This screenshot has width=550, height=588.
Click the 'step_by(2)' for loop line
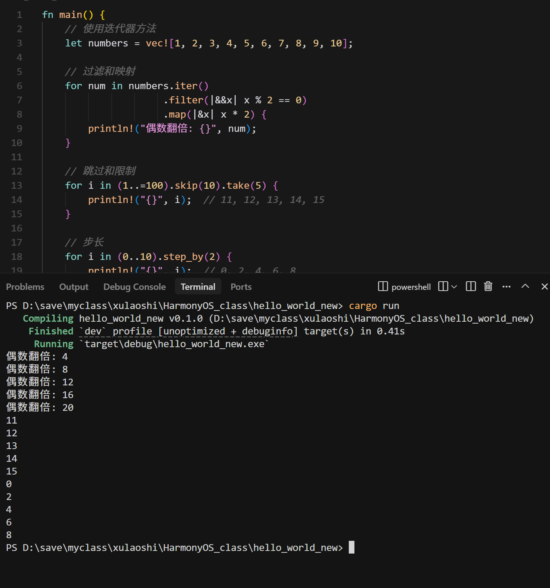coord(149,257)
